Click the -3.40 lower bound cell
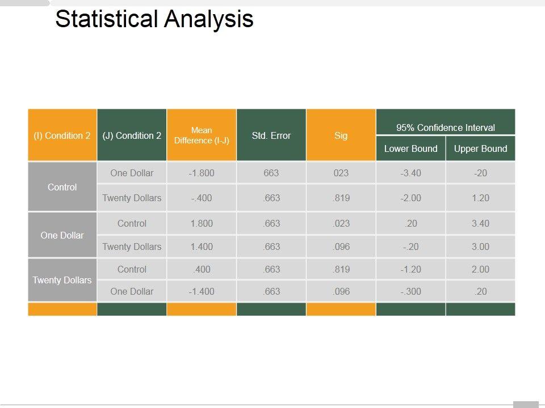 pos(410,173)
